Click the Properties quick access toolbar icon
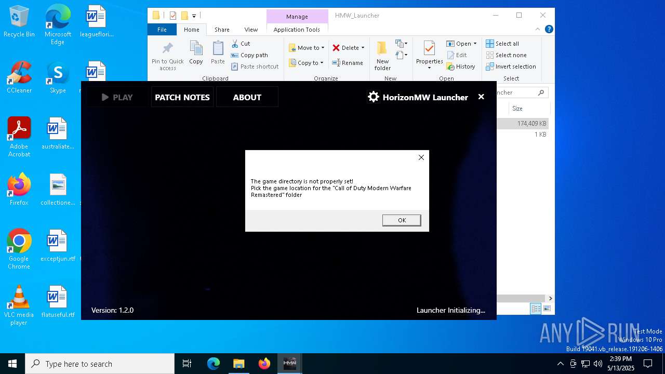This screenshot has width=665, height=374. coord(173,16)
